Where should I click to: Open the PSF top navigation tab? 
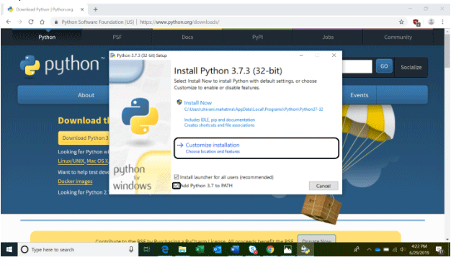(117, 37)
